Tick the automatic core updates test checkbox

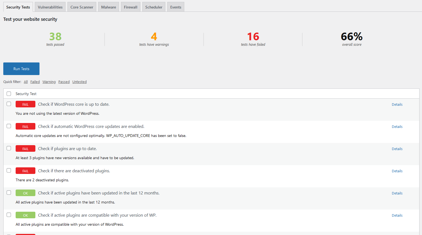point(9,126)
